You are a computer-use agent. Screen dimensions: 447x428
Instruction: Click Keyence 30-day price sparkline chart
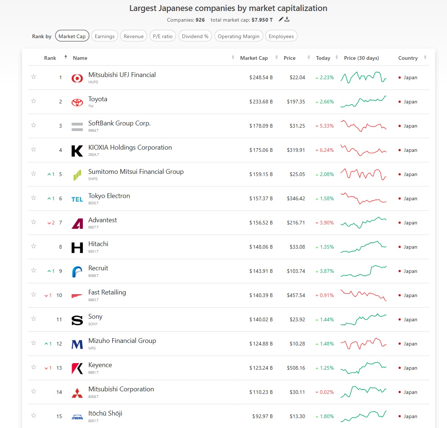point(363,367)
